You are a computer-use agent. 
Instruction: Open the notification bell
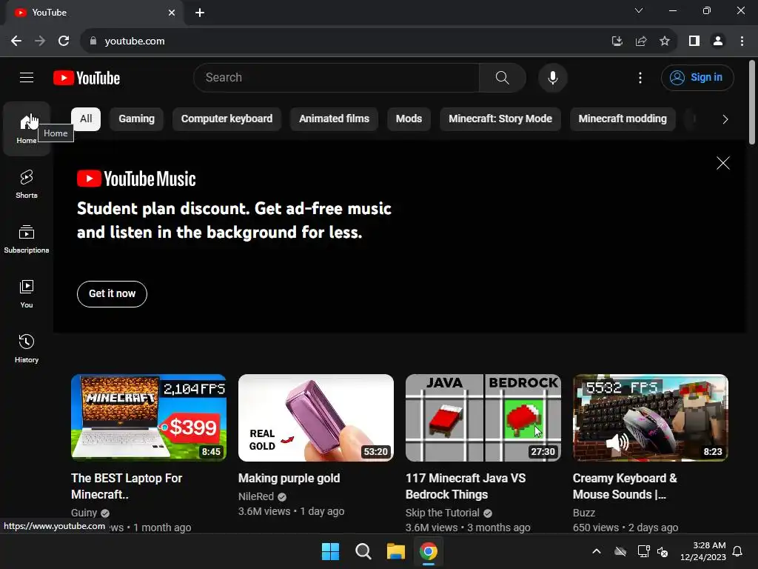(738, 551)
